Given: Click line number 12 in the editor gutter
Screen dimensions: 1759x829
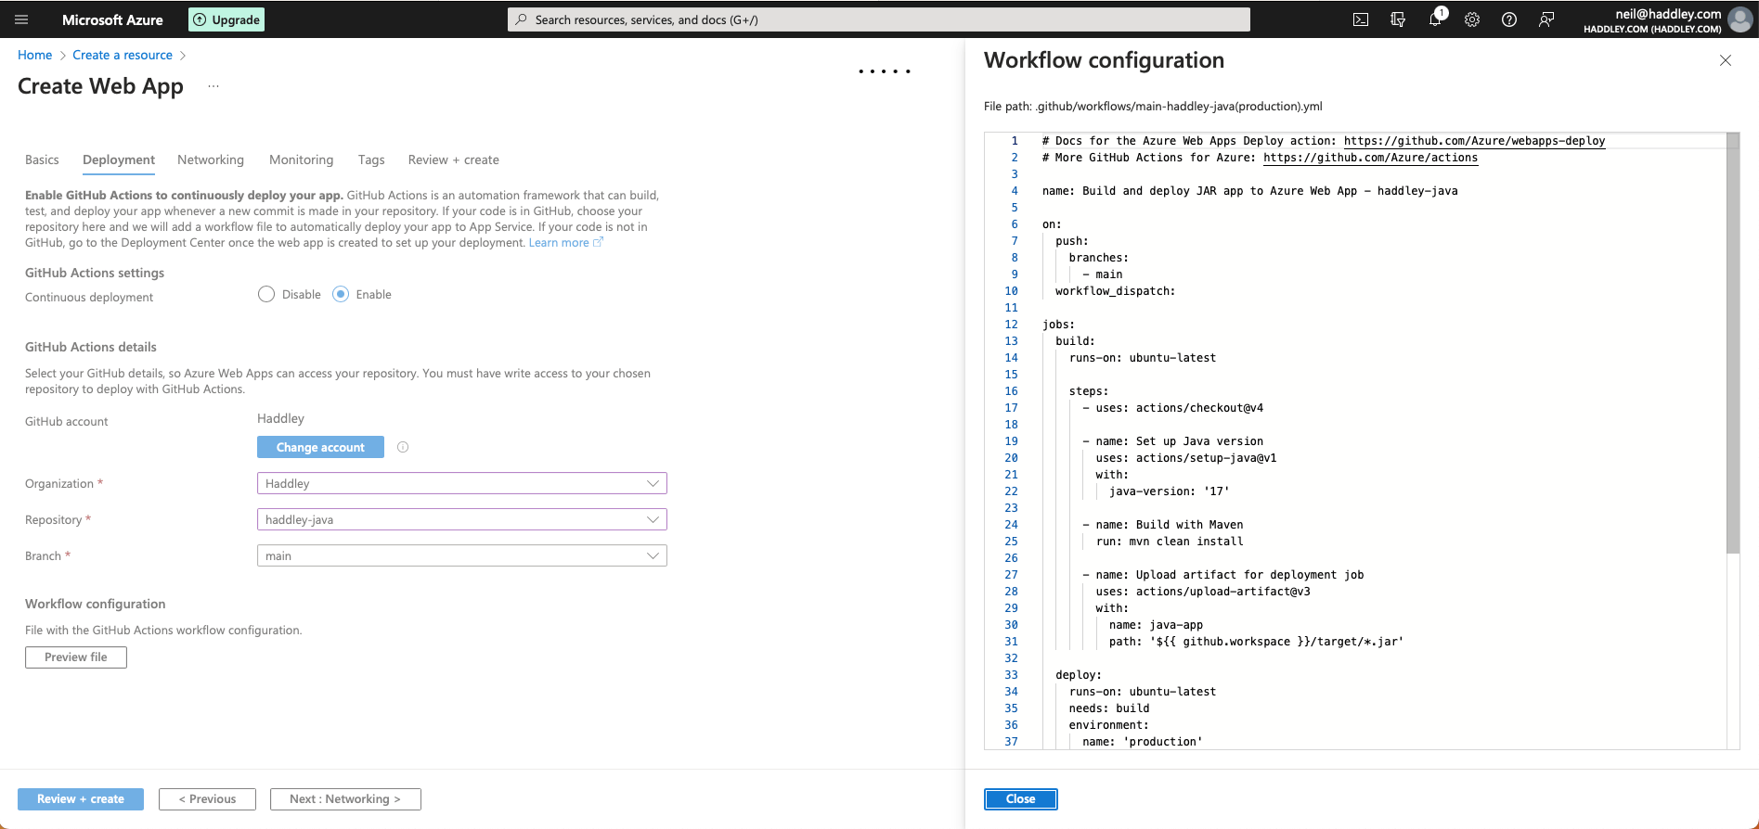Looking at the screenshot, I should point(1011,325).
